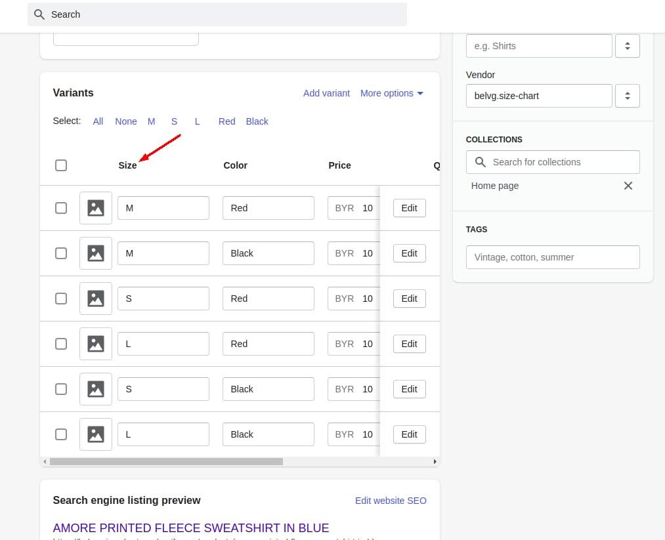Check the M Red variant checkbox
Image resolution: width=665 pixels, height=540 pixels.
(61, 208)
